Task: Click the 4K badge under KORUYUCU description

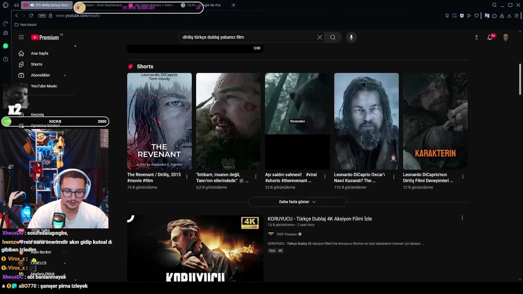Action: point(280,251)
